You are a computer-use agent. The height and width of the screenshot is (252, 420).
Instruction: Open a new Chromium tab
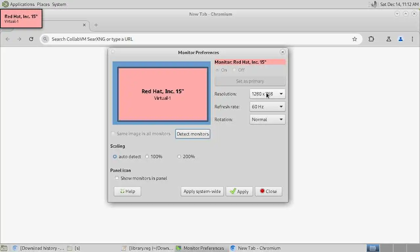pos(96,25)
